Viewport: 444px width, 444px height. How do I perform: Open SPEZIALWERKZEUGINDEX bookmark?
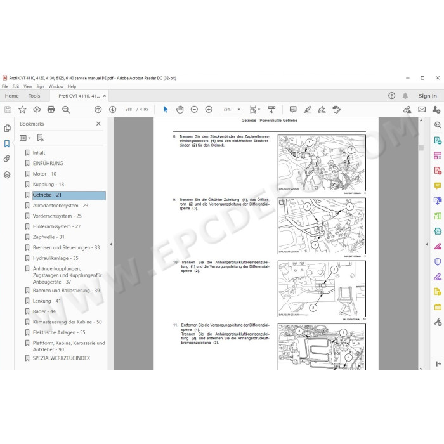click(61, 358)
